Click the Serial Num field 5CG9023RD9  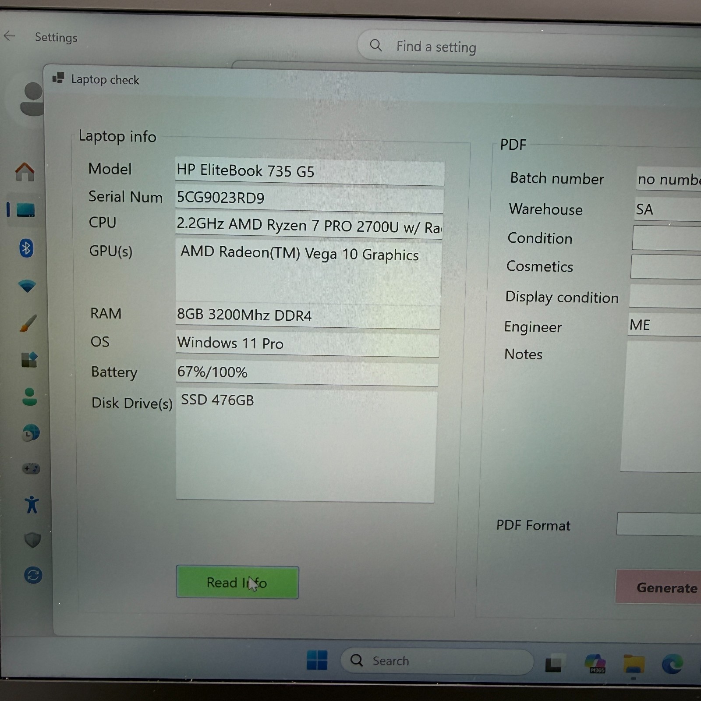(x=309, y=198)
